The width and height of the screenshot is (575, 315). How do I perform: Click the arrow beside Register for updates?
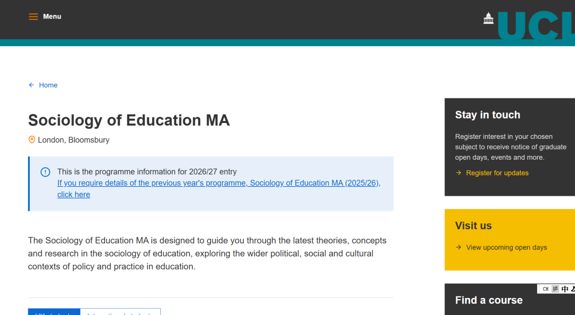pyautogui.click(x=458, y=173)
